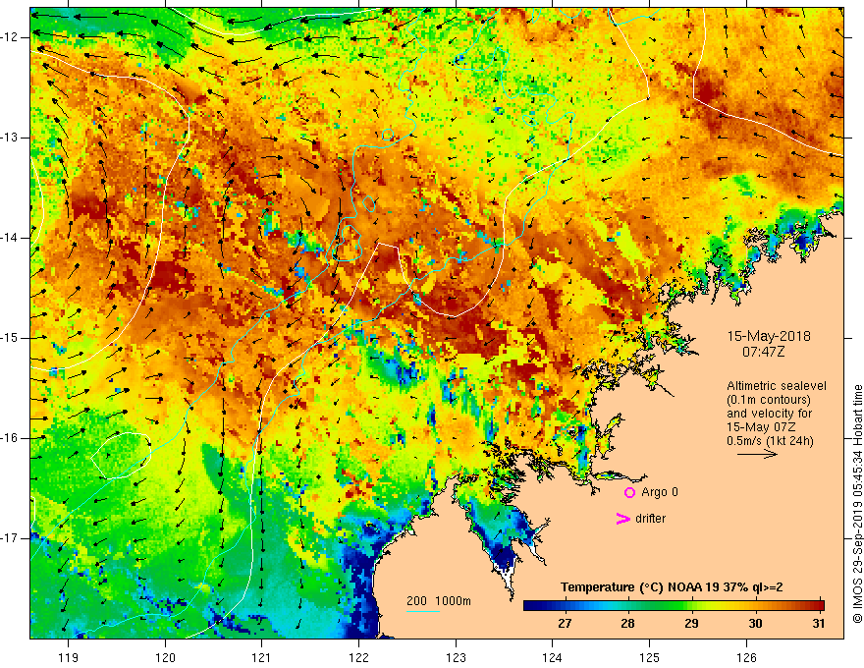Click the colorbar tick label 31
Viewport: 864px width, 668px height.
click(x=819, y=624)
